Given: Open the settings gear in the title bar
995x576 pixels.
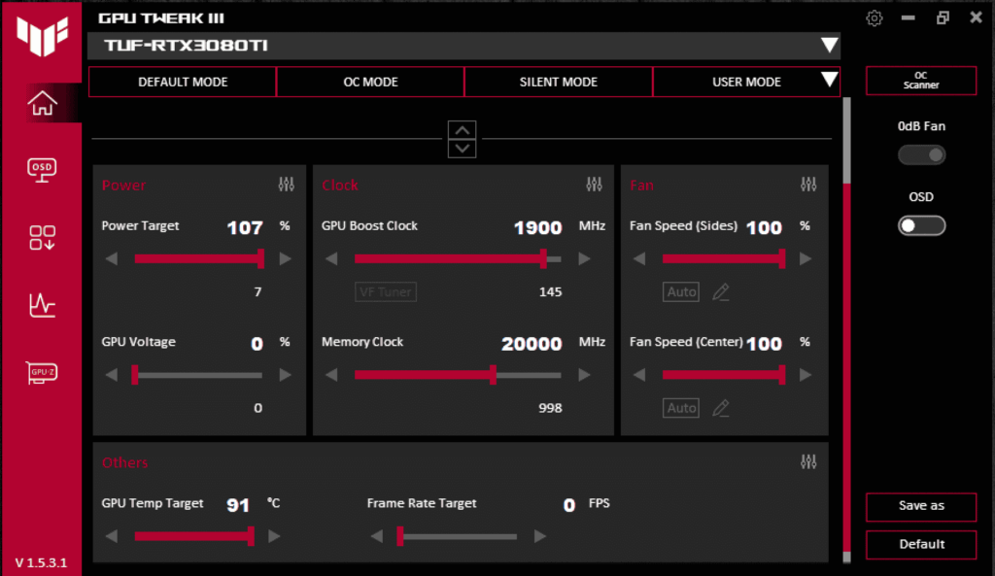Looking at the screenshot, I should [874, 17].
